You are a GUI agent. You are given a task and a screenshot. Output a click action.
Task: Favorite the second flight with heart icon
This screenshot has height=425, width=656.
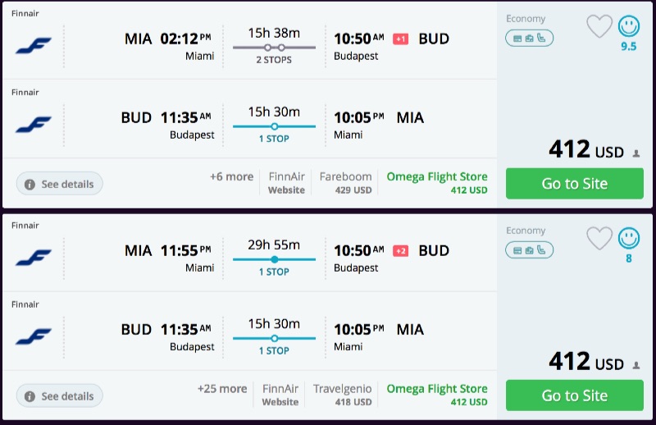tap(599, 238)
